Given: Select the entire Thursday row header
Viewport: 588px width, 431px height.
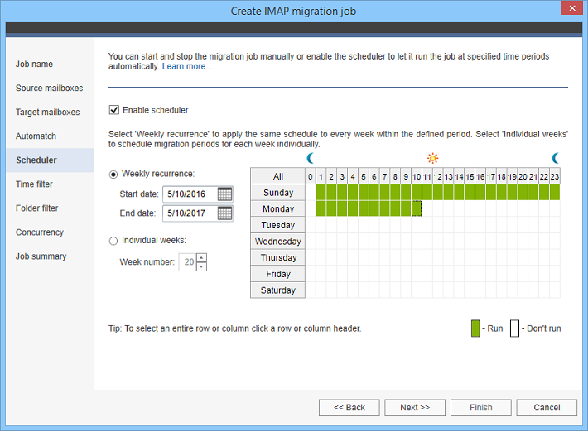Looking at the screenshot, I should click(x=278, y=257).
